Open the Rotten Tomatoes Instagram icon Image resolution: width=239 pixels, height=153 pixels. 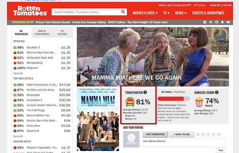[216, 22]
